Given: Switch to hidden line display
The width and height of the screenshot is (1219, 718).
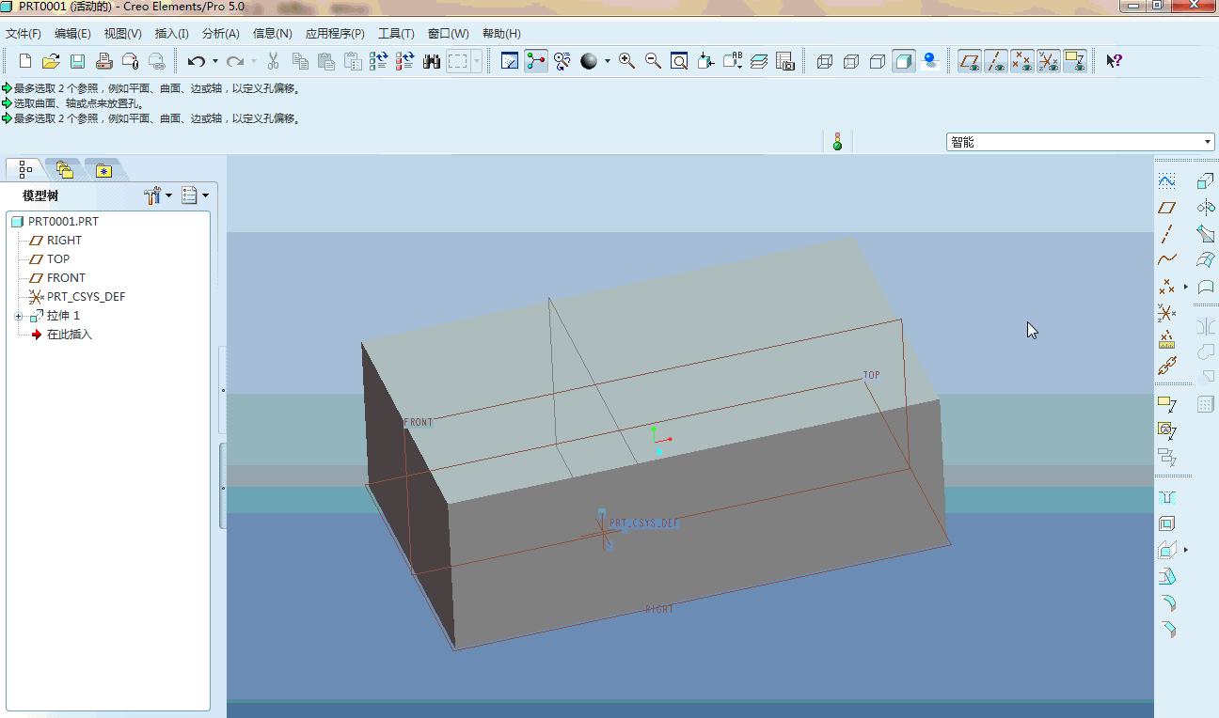Looking at the screenshot, I should click(851, 61).
